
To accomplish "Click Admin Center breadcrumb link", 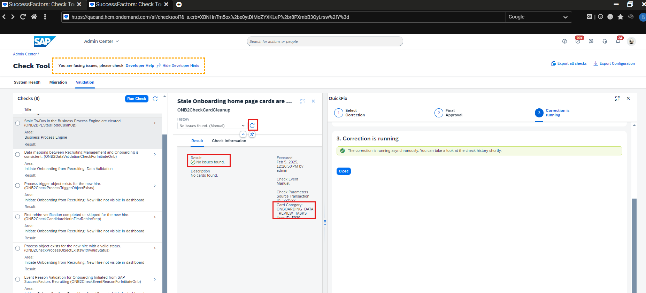I will click(25, 54).
